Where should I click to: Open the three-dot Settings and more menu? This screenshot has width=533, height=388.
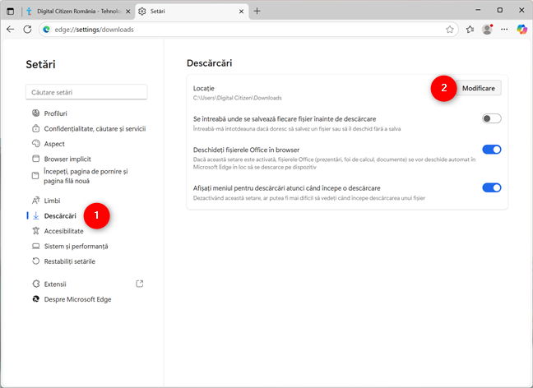pos(504,29)
